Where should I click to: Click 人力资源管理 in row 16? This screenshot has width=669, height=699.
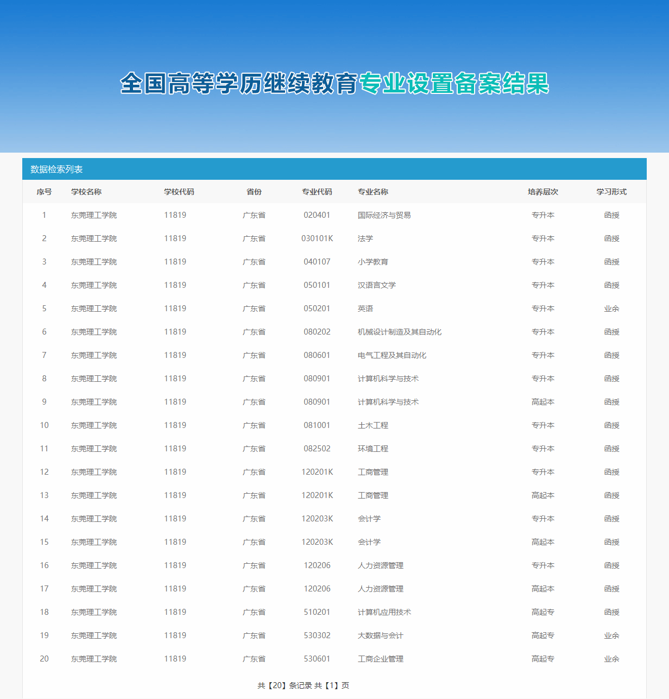click(381, 565)
